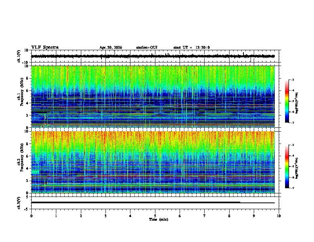314x242 pixels.
Task: Click the ch.2 color scale bar
Action: coord(287,166)
